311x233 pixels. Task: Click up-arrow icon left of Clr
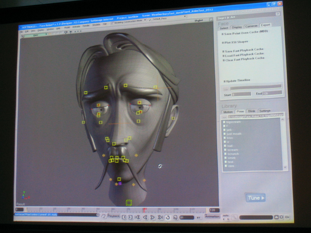point(276,217)
